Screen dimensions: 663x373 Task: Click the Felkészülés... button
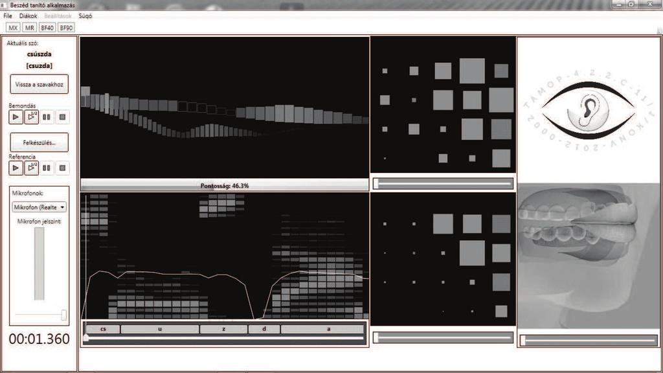(x=39, y=142)
